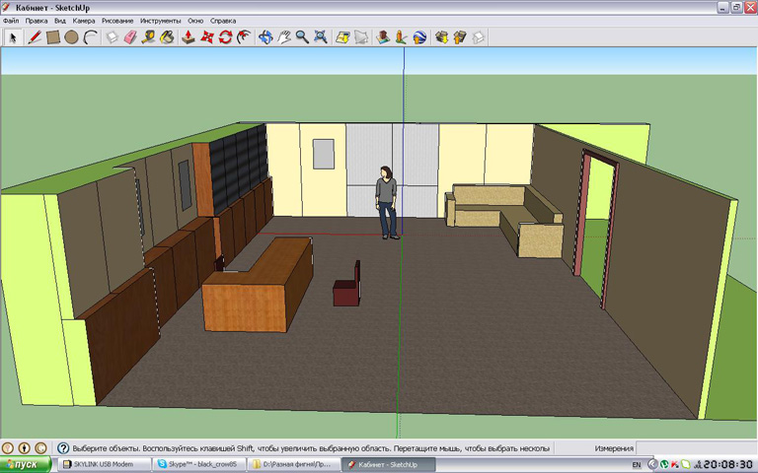
Task: Open the пуск Start button
Action: click(25, 465)
